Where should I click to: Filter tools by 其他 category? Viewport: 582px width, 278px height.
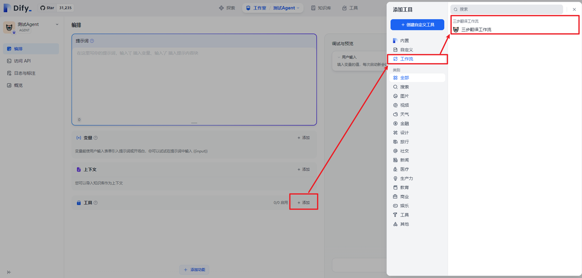tap(418, 224)
